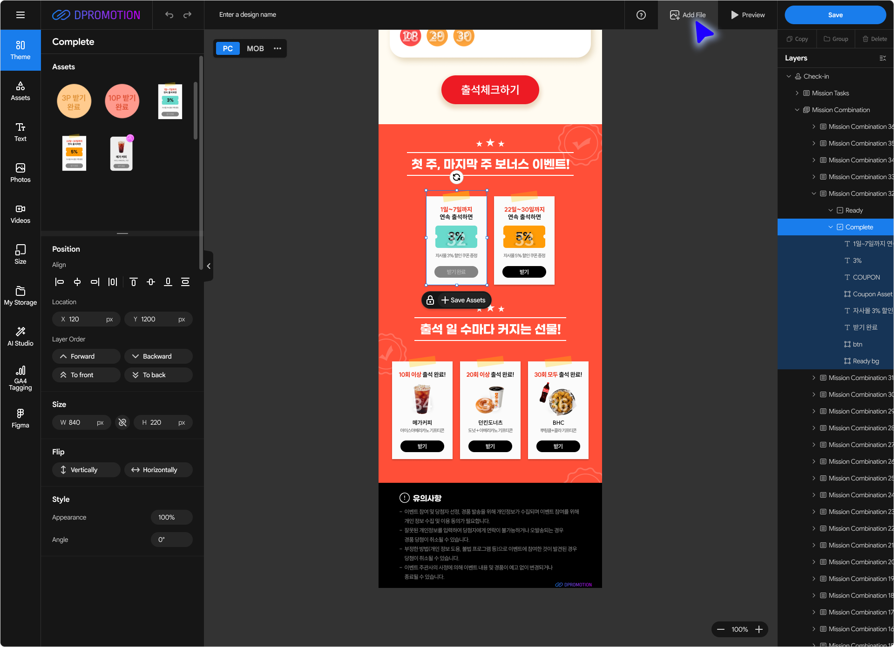
Task: Open the Assets sidebar panel
Action: (x=20, y=91)
